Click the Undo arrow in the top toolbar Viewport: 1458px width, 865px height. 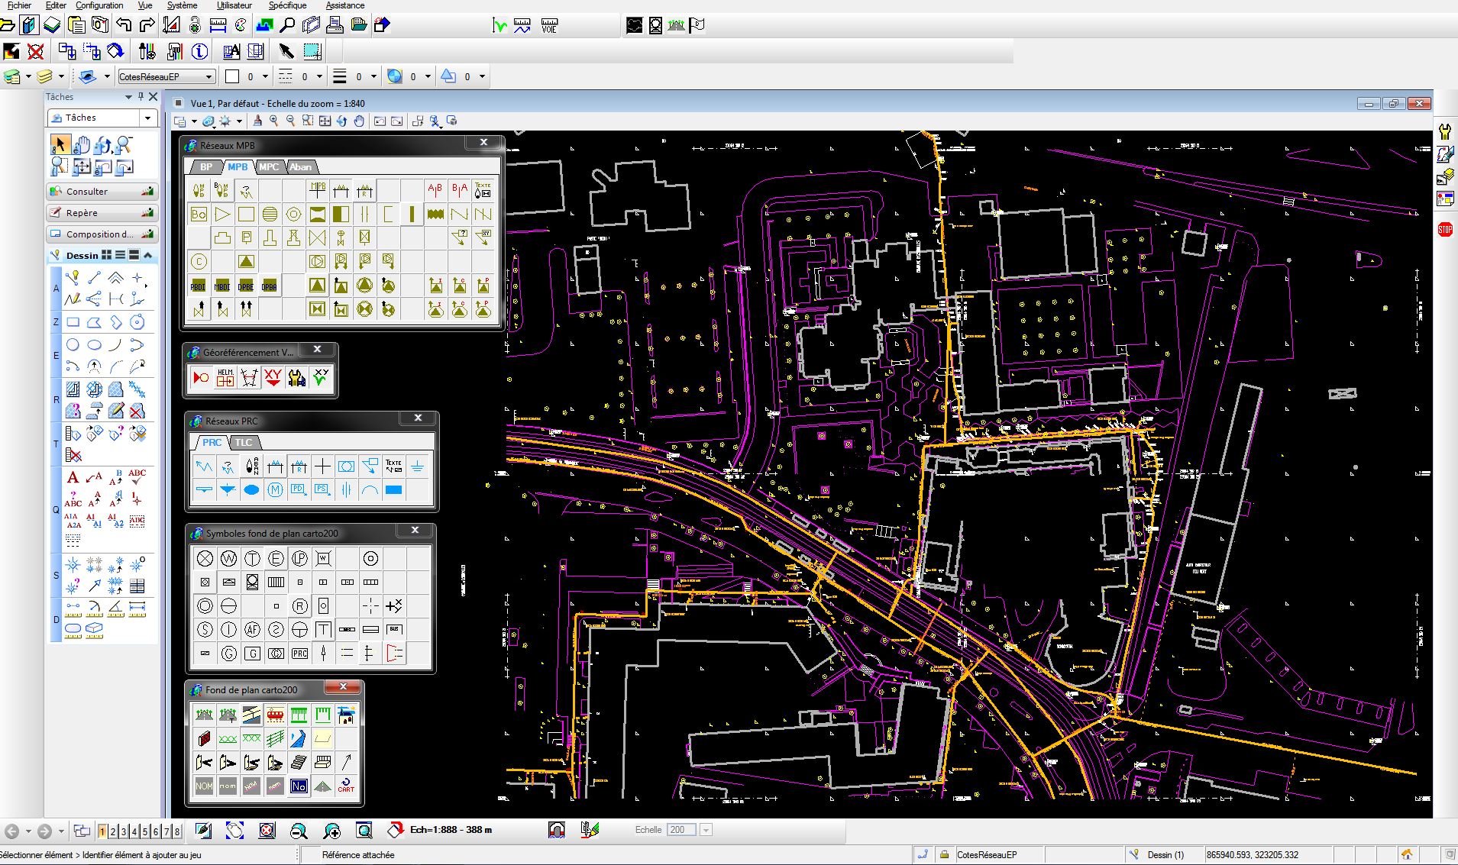[124, 25]
